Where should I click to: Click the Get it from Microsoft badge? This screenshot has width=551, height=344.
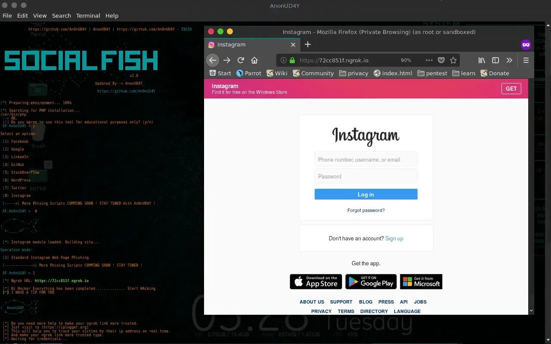421,282
